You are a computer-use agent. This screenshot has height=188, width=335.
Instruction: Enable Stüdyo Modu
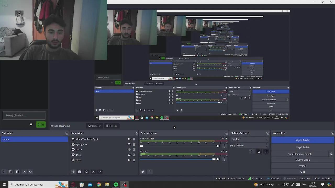(303, 160)
